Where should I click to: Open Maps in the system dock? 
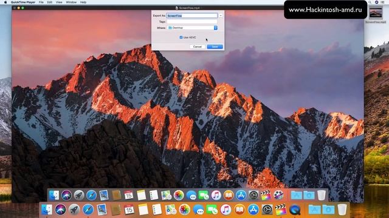171,210
